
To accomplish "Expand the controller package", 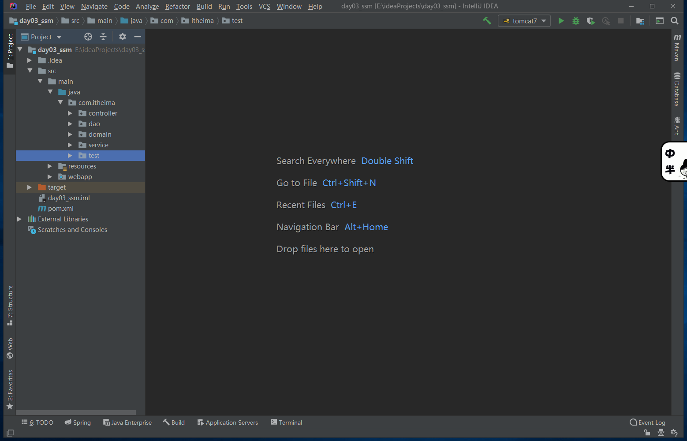I will pos(70,113).
